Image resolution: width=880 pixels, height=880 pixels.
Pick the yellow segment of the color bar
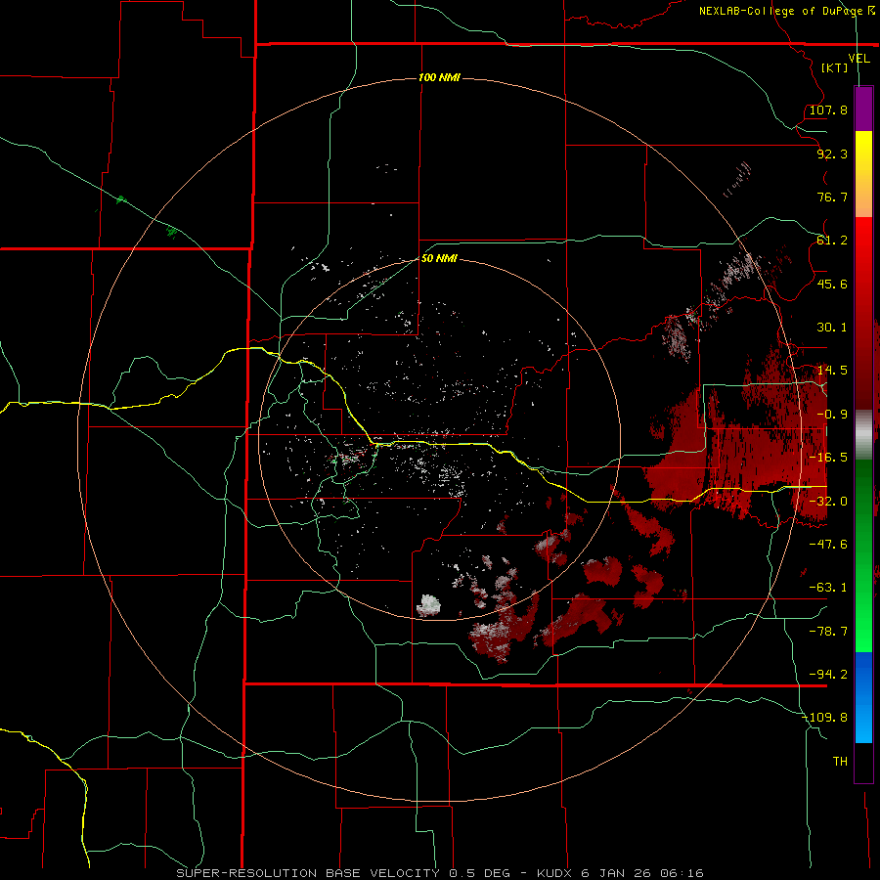point(863,147)
